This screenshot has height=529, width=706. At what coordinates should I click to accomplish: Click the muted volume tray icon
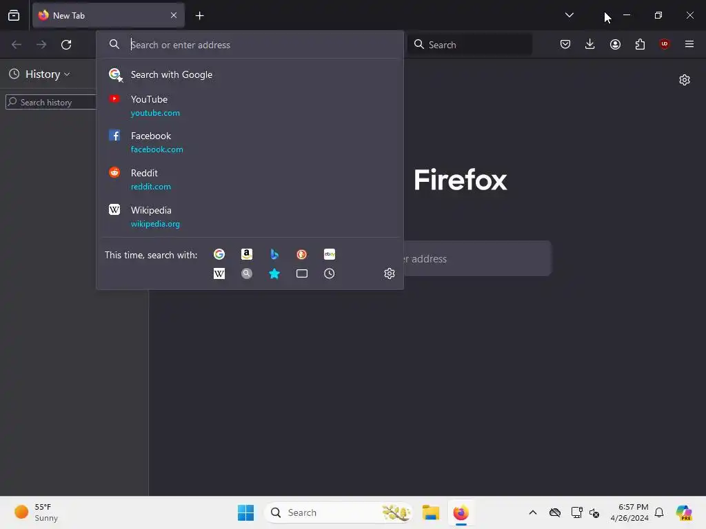pyautogui.click(x=594, y=512)
